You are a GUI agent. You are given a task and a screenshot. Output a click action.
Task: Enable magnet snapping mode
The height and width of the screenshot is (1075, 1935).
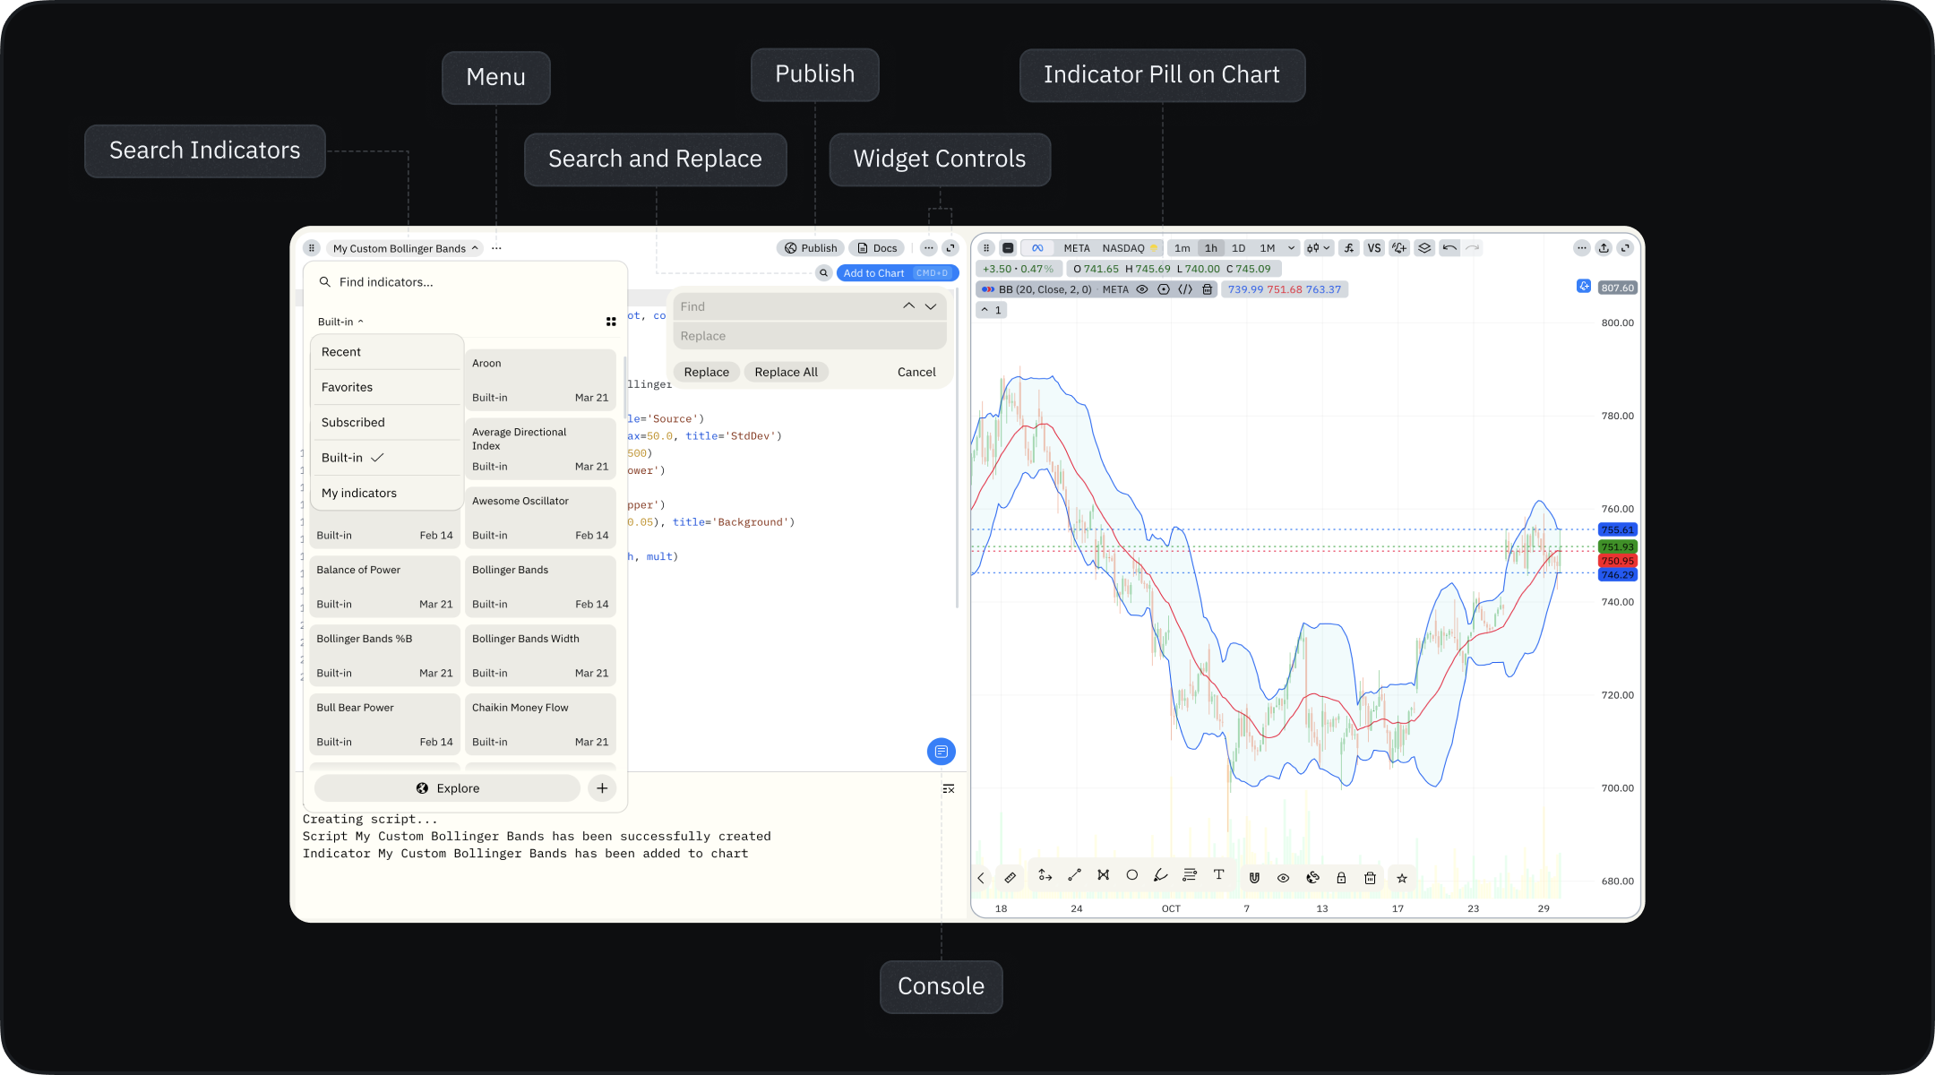[x=1254, y=878]
